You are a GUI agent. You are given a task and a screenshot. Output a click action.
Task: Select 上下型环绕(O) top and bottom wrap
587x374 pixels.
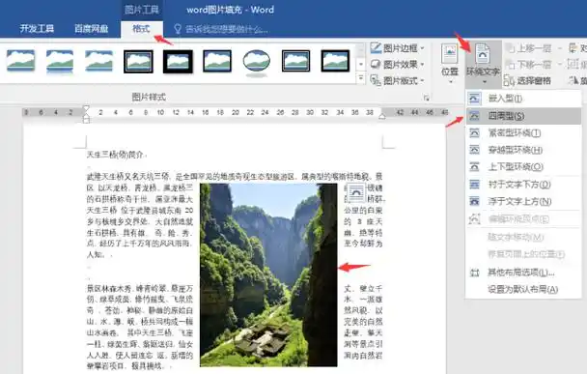pos(523,167)
